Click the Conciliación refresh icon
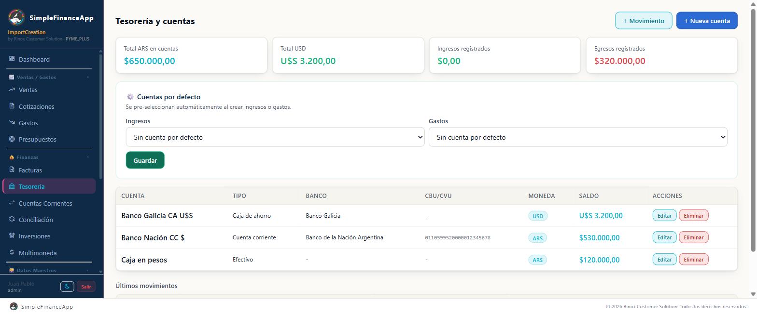The image size is (757, 314). [12, 219]
